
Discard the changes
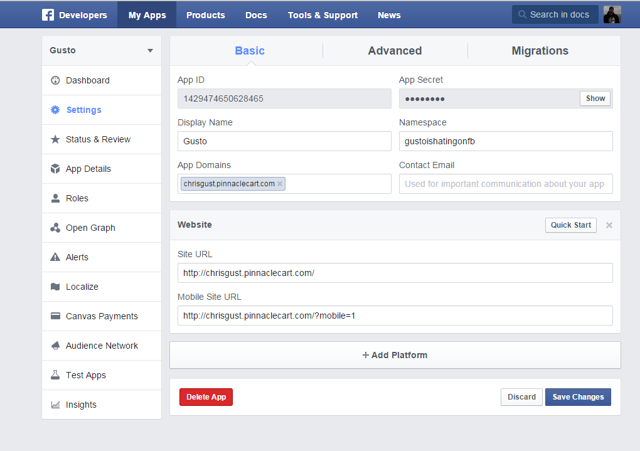[x=521, y=397]
